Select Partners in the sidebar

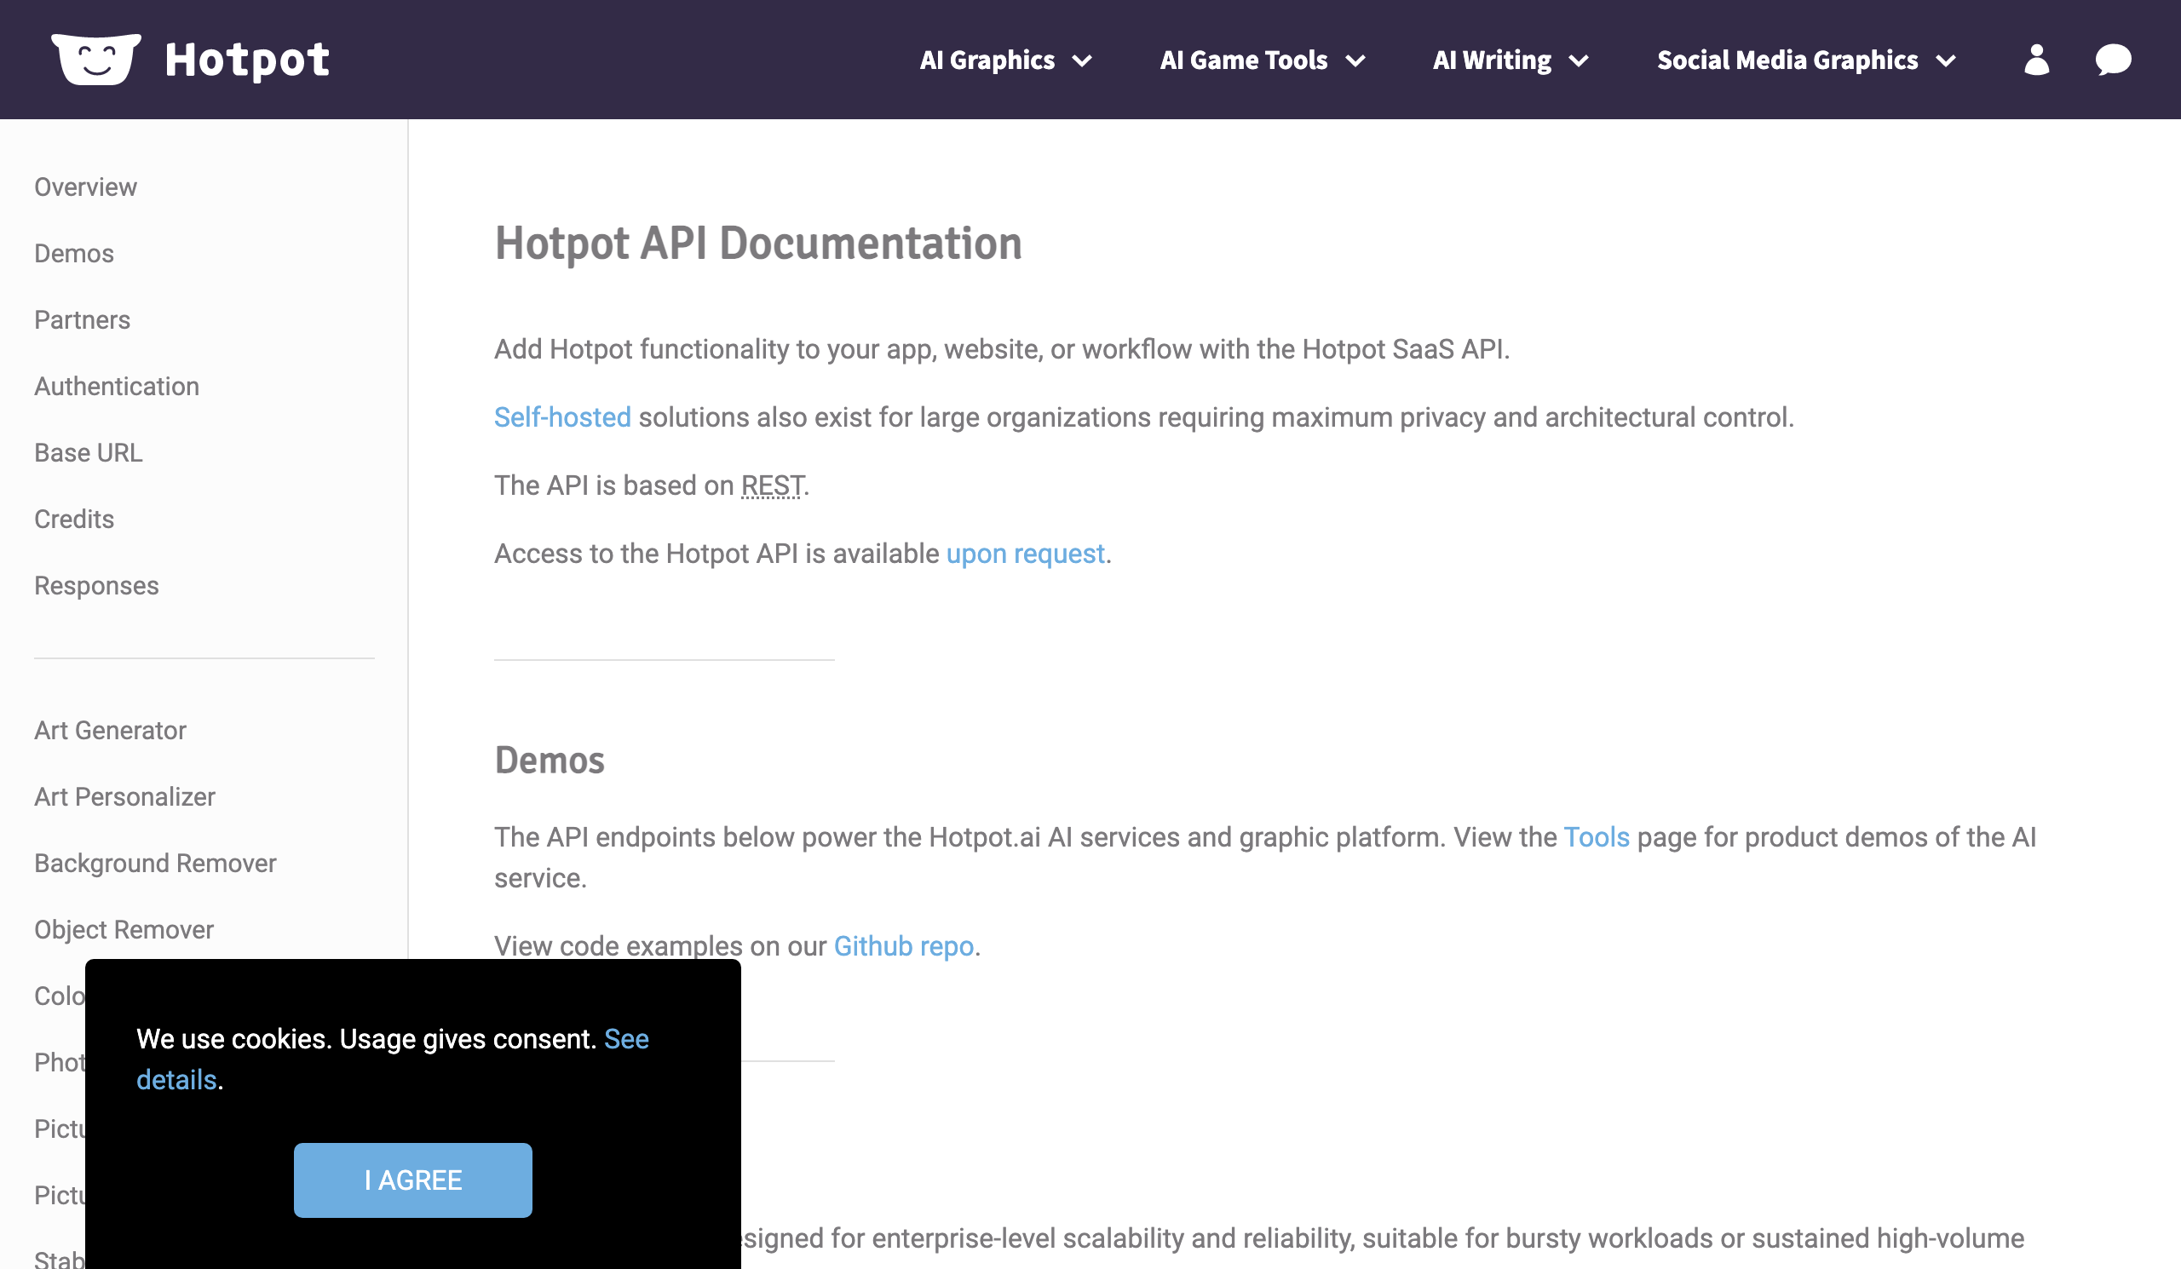pyautogui.click(x=83, y=320)
